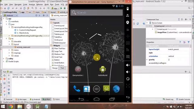Select CustomVolleyRequest class
The image size is (194, 109).
tap(28, 30)
